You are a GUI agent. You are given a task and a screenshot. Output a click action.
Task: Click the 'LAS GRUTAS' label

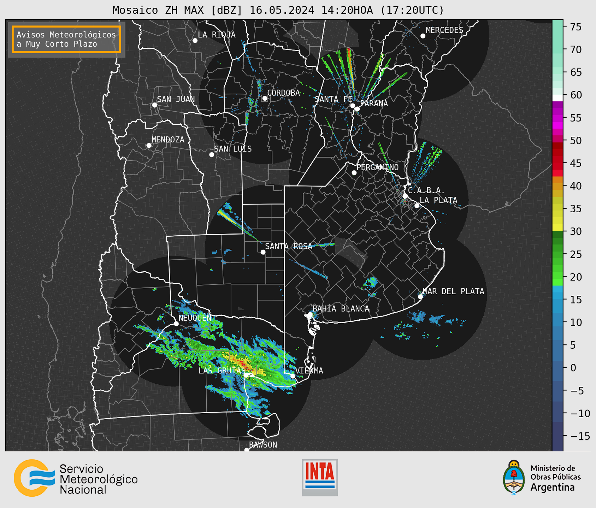tap(222, 371)
